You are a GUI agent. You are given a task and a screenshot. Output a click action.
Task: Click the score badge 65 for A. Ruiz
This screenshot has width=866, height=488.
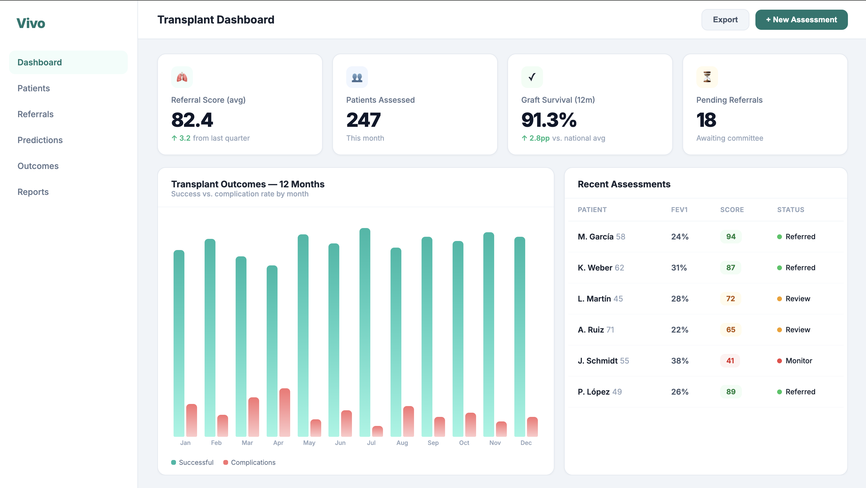point(730,330)
